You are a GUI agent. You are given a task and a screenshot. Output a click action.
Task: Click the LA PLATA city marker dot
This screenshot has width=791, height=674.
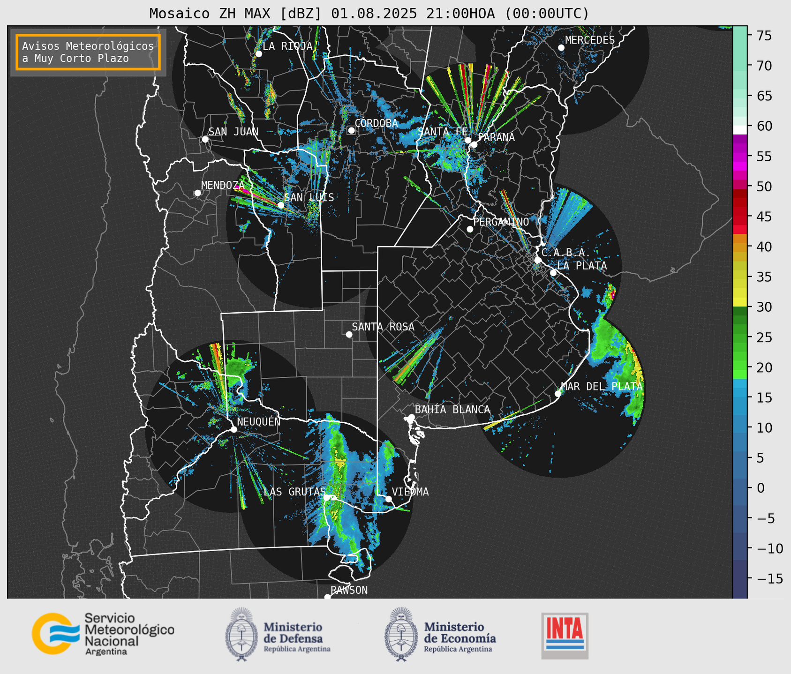553,273
